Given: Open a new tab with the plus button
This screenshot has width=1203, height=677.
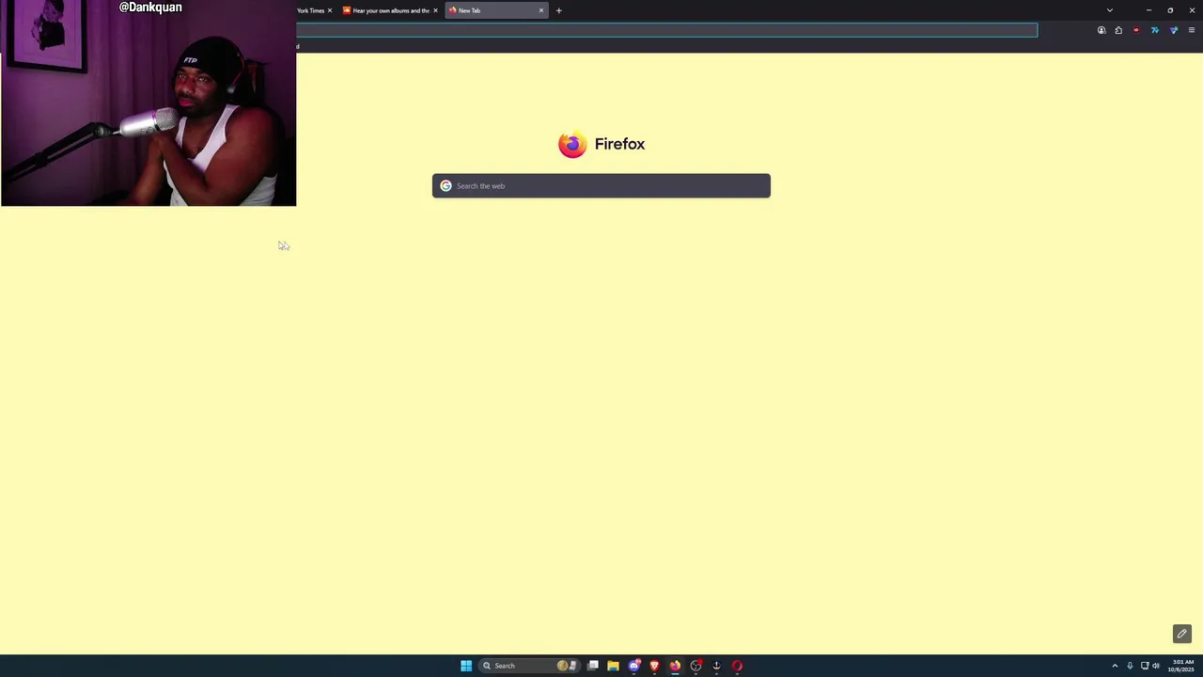Looking at the screenshot, I should pos(558,10).
